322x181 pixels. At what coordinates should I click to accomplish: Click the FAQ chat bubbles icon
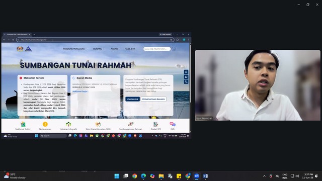(x=173, y=124)
